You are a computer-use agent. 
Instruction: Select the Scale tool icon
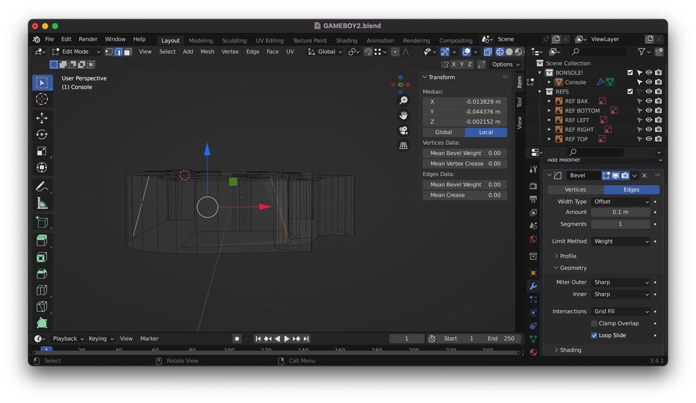(x=42, y=151)
